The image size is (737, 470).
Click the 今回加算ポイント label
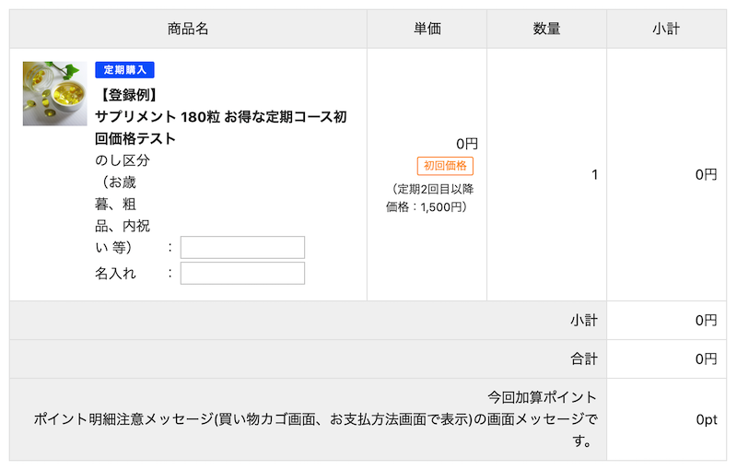point(543,397)
